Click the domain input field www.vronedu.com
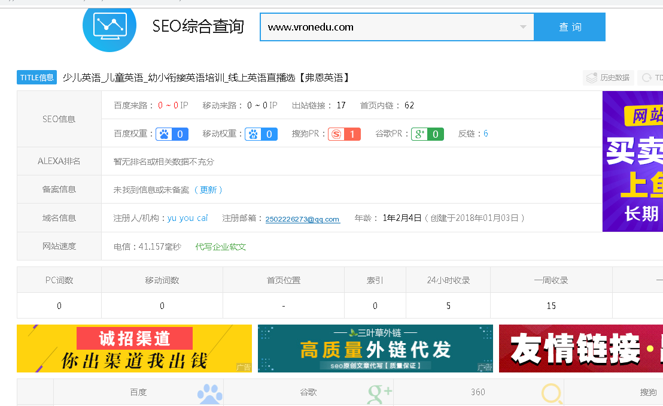 (x=389, y=27)
